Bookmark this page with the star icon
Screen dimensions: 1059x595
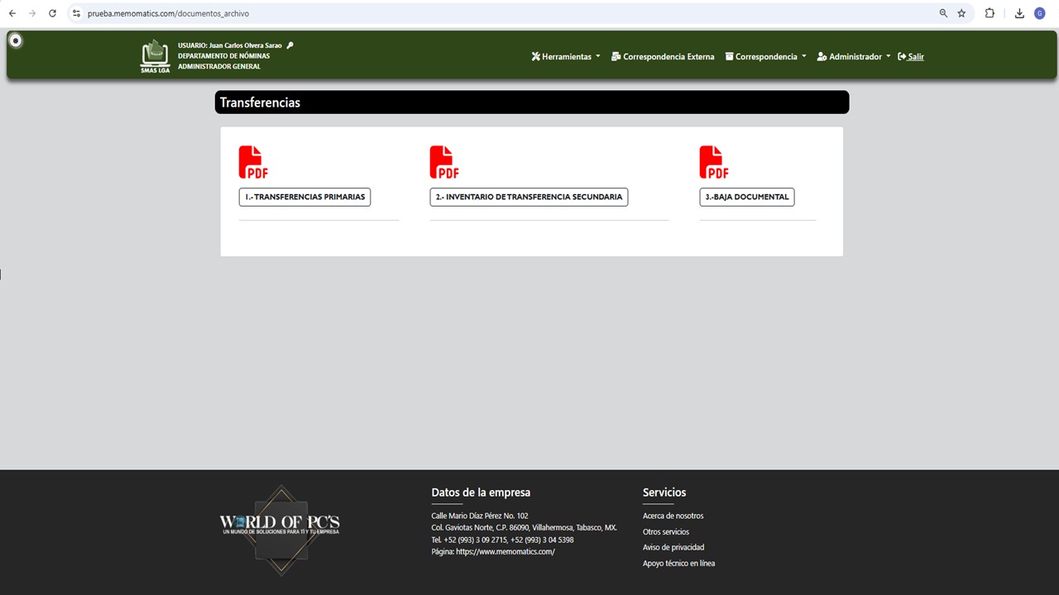tap(961, 13)
